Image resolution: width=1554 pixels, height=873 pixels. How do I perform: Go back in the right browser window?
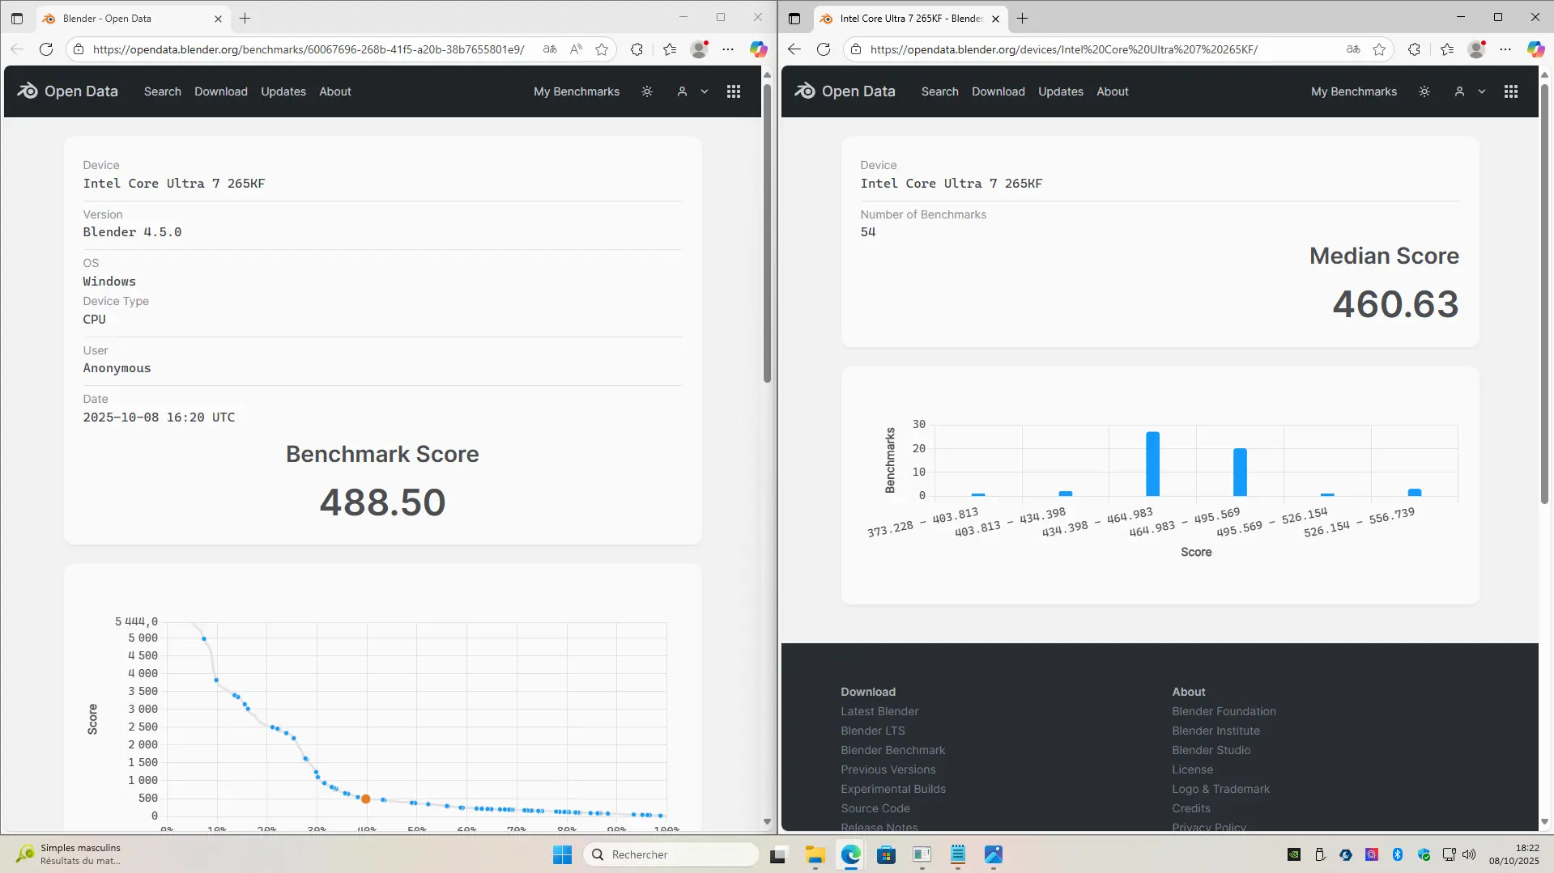click(794, 49)
